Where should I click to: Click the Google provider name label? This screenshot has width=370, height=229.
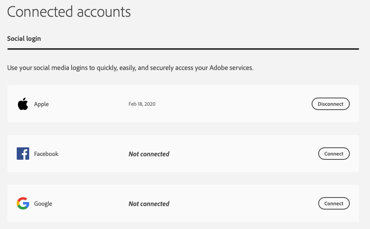pos(43,204)
